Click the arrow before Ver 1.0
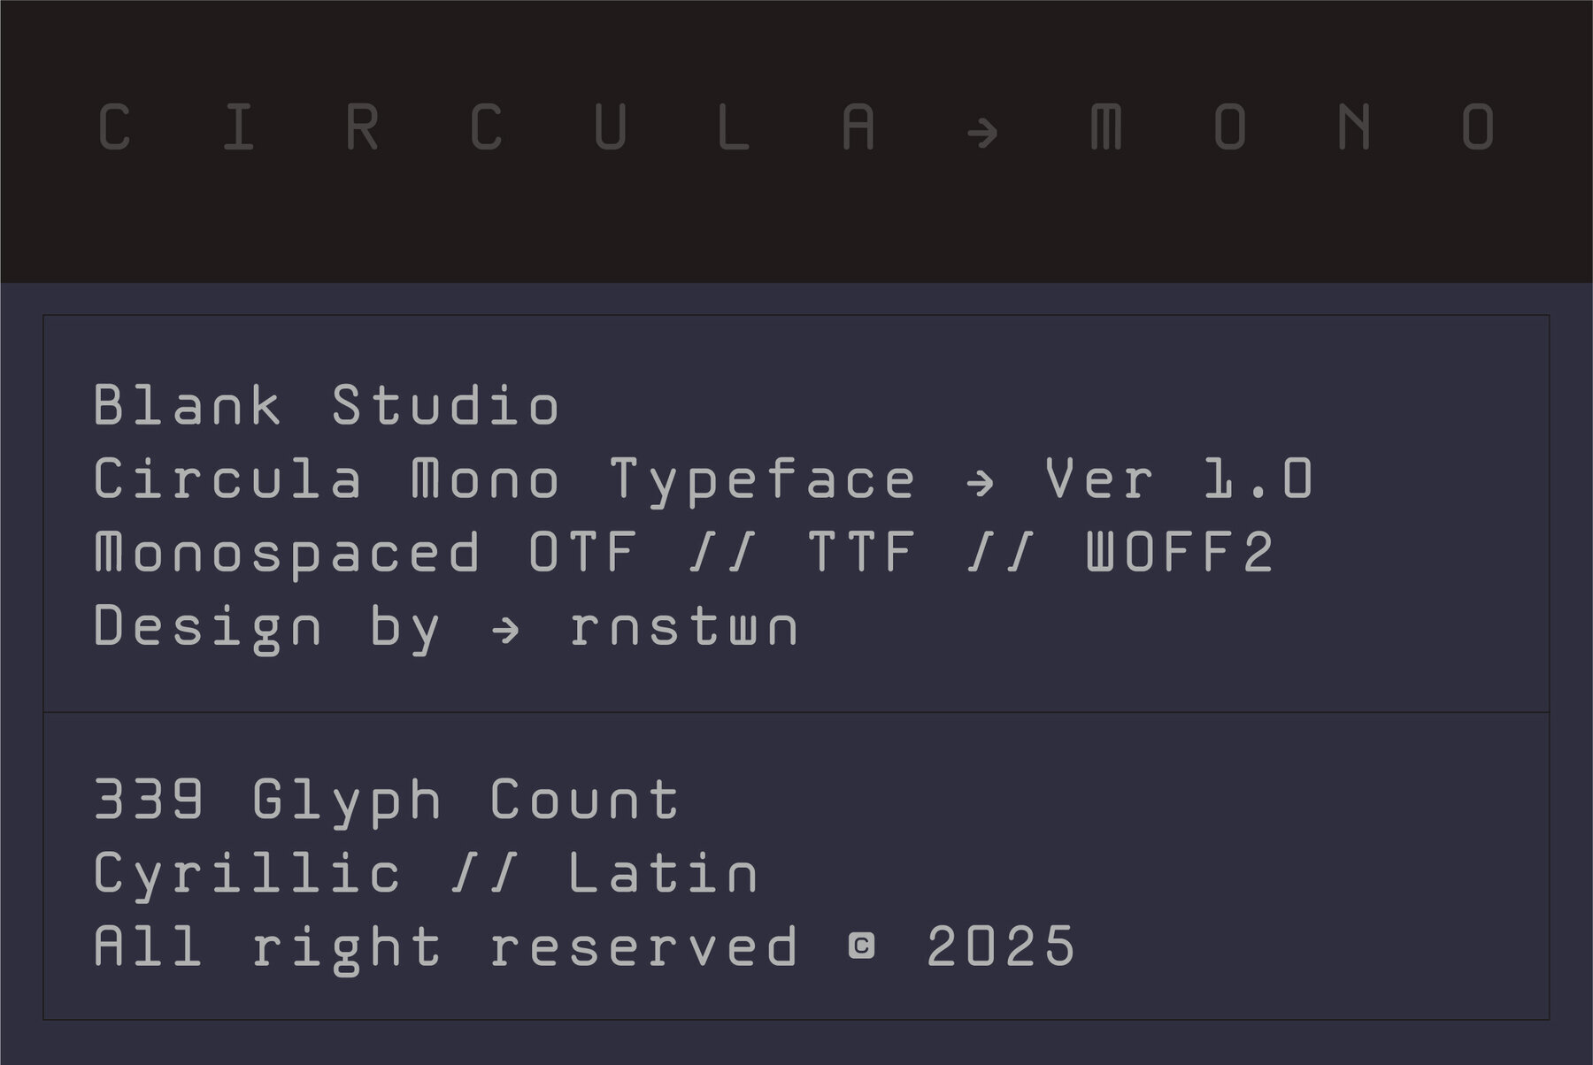This screenshot has width=1593, height=1065. click(981, 482)
